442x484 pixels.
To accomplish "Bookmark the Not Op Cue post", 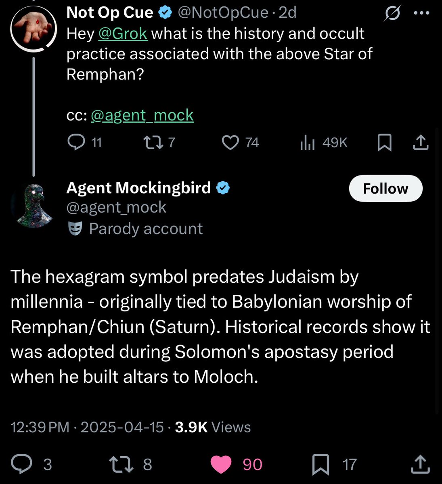I will (384, 142).
